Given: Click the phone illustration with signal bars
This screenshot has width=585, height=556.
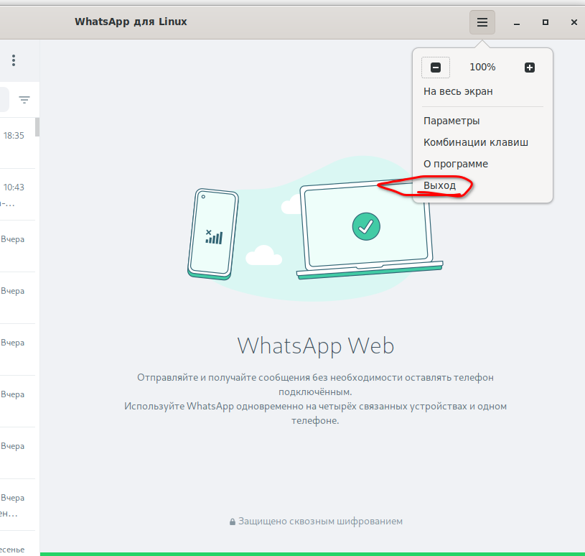Looking at the screenshot, I should pyautogui.click(x=213, y=234).
